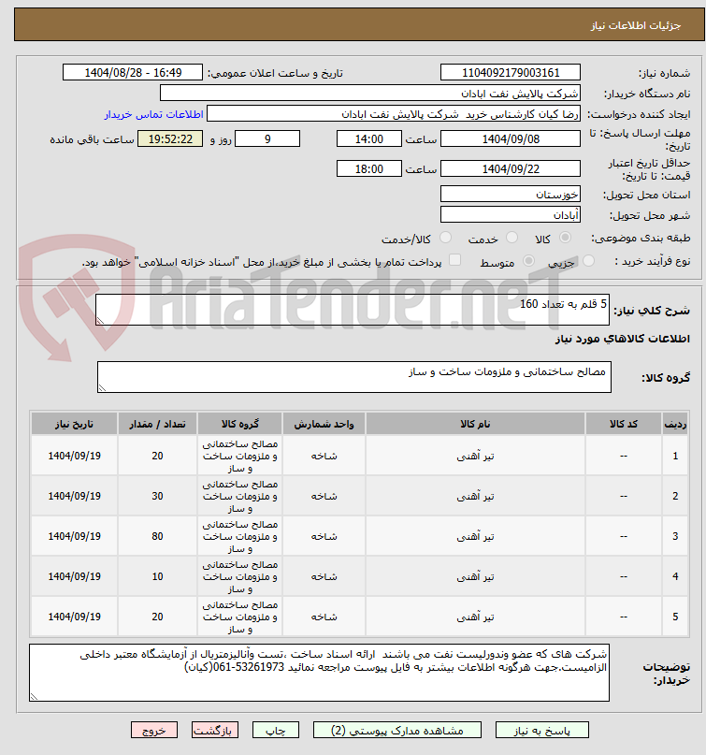Viewport: 706px width, 755px height.
Task: Select the کالا radio button
Action: 565,238
